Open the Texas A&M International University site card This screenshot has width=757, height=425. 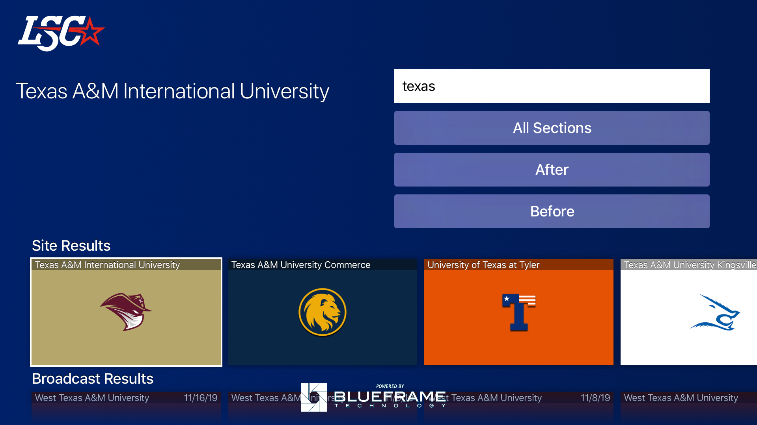(126, 312)
